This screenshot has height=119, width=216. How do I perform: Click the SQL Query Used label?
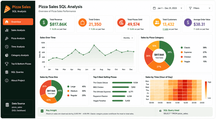(x=171, y=110)
